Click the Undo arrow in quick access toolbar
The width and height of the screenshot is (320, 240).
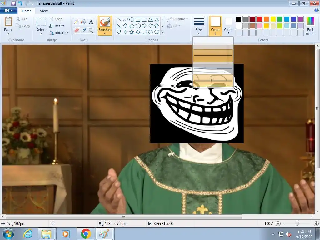coord(20,3)
